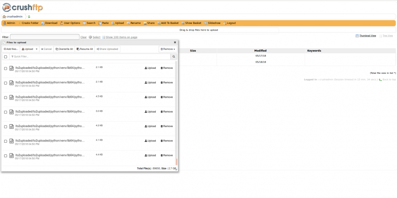Screen dimensions: 397x198
Task: Check the box for the 4.2 KB file
Action: click(6, 127)
